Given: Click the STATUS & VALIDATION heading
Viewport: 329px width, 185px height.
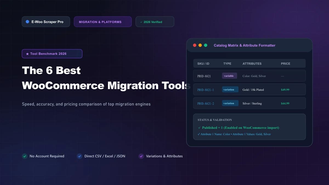Looking at the screenshot, I should (x=215, y=120).
